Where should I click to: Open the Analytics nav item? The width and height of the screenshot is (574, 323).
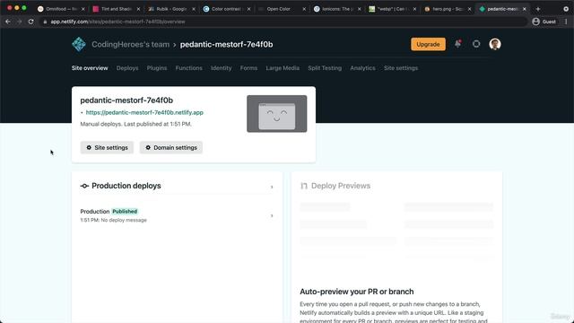coord(362,68)
